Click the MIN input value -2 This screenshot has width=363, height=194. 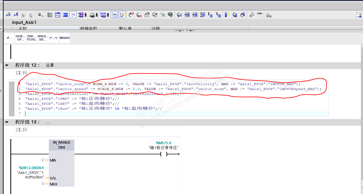pyautogui.click(x=42, y=160)
